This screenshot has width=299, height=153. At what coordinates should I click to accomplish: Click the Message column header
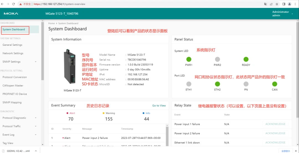pyautogui.click(x=87, y=129)
